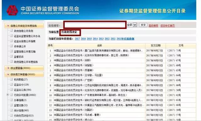Click the 搜索 search button
The image size is (201, 121).
tap(143, 25)
